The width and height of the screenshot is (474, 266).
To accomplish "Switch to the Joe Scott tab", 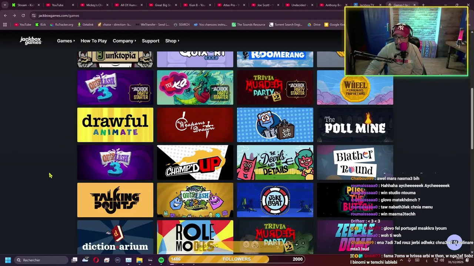I will (265, 5).
